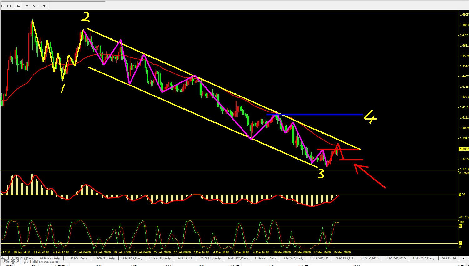The height and width of the screenshot is (266, 469).
Task: Select the H4 timeframe button
Action: 18,6
